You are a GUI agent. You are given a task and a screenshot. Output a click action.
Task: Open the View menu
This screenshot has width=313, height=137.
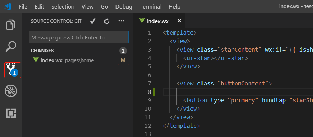point(87,7)
